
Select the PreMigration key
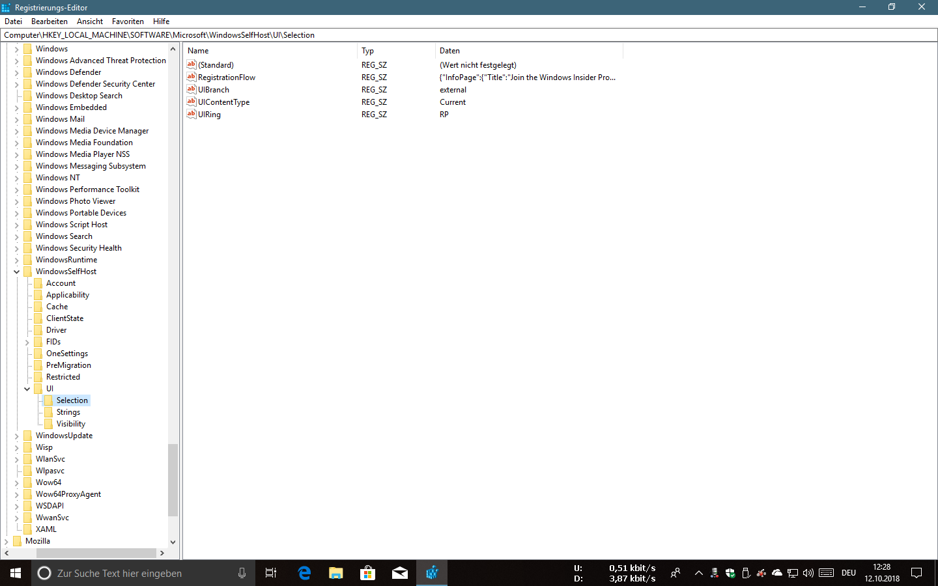68,365
